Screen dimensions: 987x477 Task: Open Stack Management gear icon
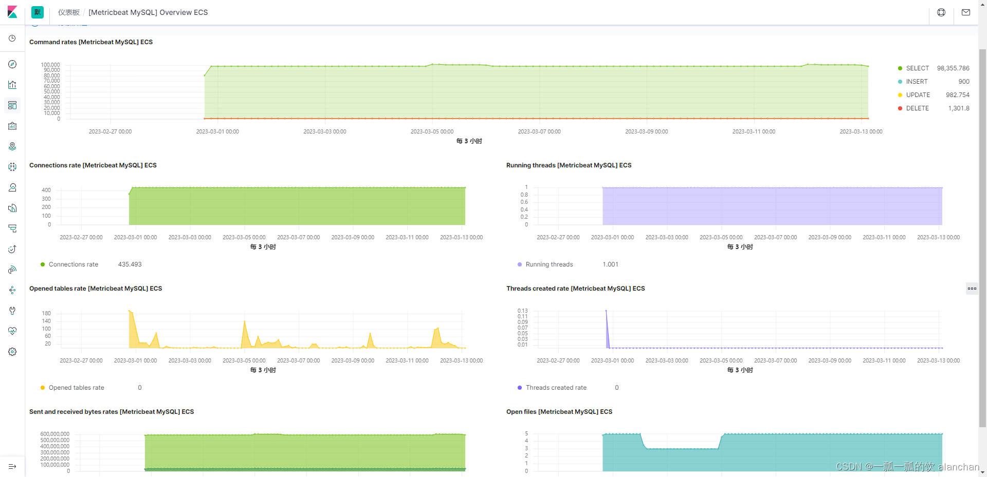[x=12, y=351]
